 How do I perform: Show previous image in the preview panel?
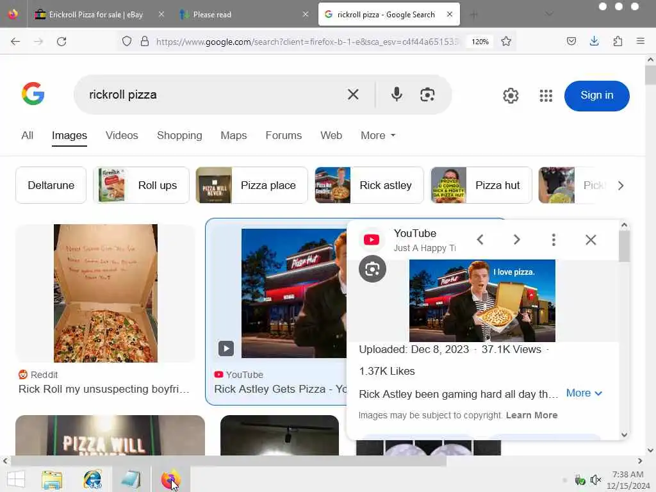click(x=480, y=240)
